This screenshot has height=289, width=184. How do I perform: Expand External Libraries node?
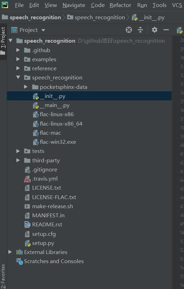coord(10,252)
